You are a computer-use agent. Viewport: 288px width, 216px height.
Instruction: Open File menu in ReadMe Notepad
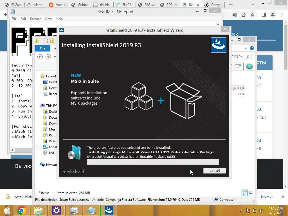(x=14, y=19)
